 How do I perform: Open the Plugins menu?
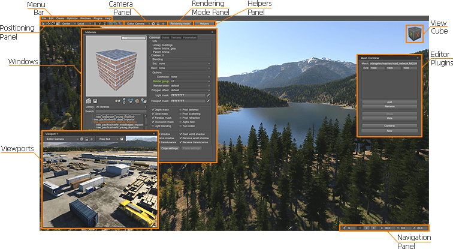pos(98,18)
